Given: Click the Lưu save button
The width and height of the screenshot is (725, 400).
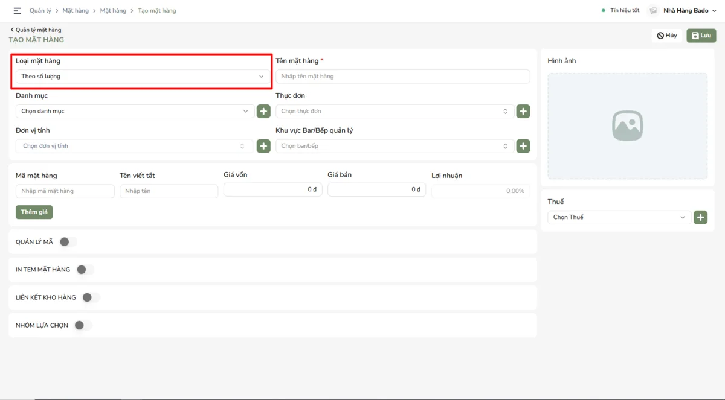Looking at the screenshot, I should (x=701, y=36).
